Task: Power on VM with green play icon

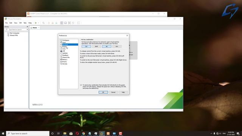Action: pos(36,23)
